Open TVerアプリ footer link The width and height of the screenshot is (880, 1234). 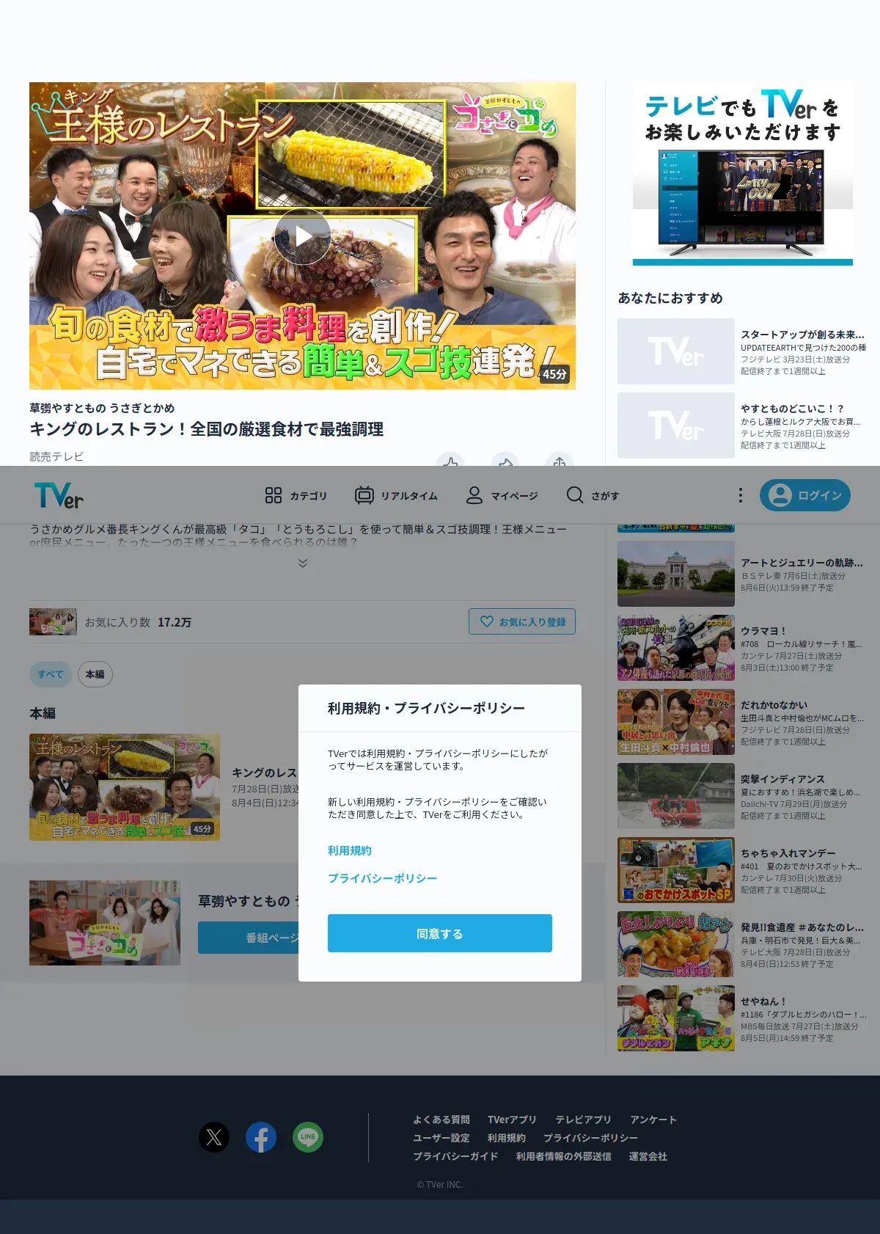coord(512,1120)
